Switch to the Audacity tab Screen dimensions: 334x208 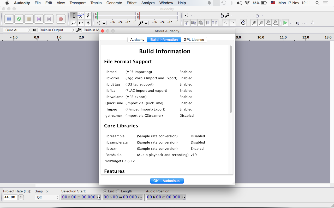pos(137,40)
